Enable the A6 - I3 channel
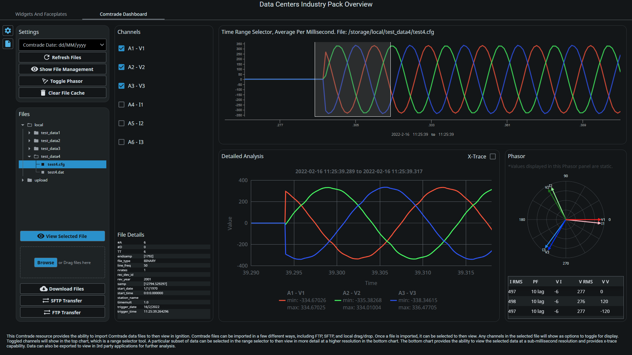Viewport: 632px width, 355px height. [121, 142]
